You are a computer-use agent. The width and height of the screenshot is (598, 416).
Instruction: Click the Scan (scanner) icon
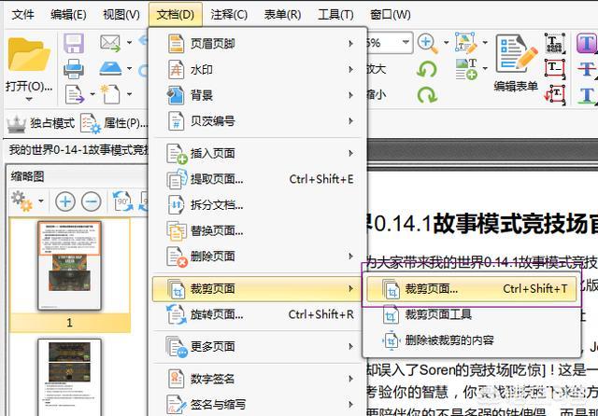(110, 68)
